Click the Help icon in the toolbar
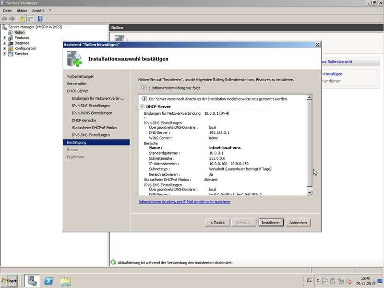Image resolution: width=384 pixels, height=288 pixels. [x=40, y=18]
